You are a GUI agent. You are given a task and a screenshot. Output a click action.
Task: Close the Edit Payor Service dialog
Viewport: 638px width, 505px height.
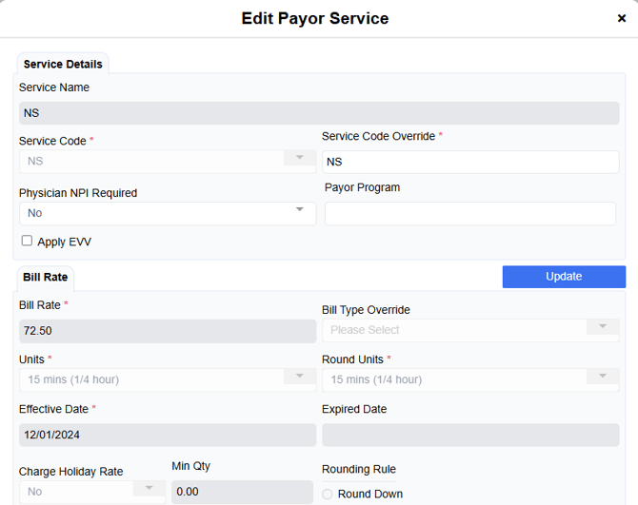(x=622, y=18)
